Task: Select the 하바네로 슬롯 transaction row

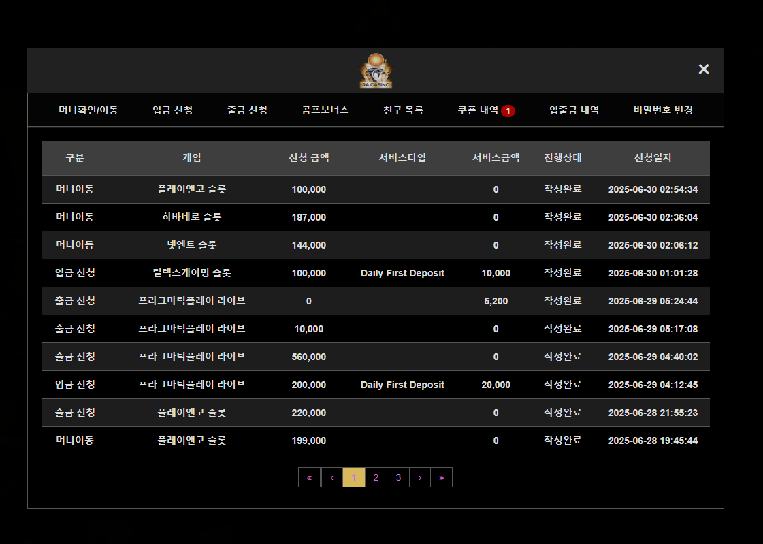Action: [192, 217]
